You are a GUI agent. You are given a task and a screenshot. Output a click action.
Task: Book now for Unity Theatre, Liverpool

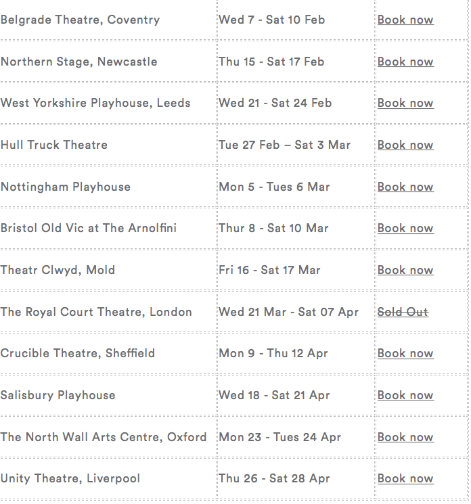[x=405, y=478]
